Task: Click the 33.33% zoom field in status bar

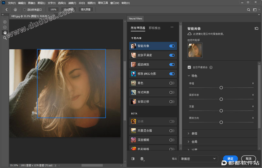Action: click(14, 165)
